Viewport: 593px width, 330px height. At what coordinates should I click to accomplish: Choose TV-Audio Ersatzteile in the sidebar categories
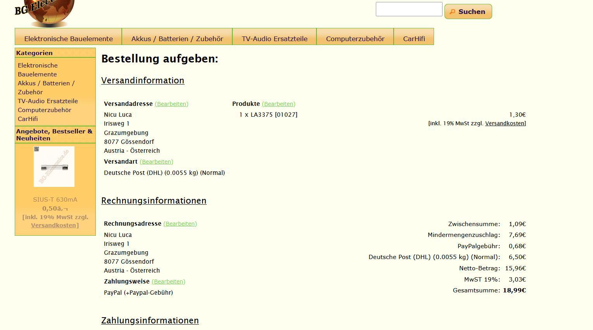point(48,101)
